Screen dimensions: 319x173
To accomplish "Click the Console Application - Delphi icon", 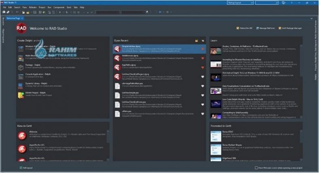I will pos(21,77).
